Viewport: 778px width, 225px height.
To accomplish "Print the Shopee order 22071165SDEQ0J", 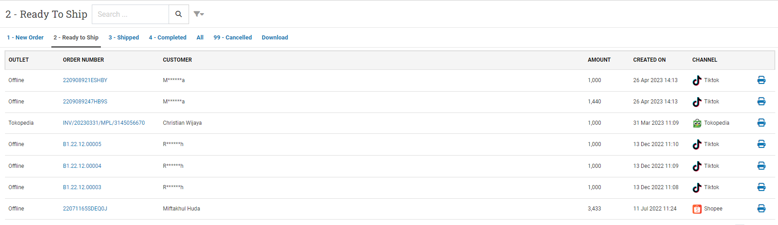I will point(761,209).
